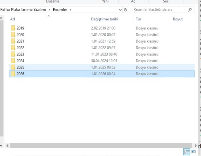
Task: Open the 2023 folder icon
Action: (x=13, y=54)
